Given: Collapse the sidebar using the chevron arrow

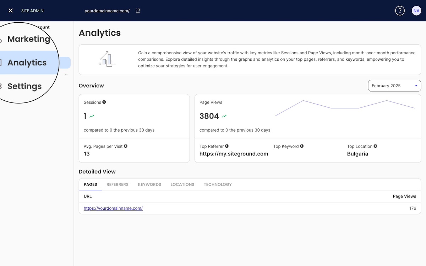Looking at the screenshot, I should (x=66, y=74).
